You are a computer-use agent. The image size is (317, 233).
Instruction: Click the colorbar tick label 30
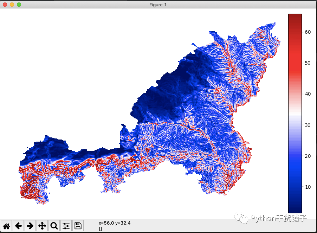(x=307, y=125)
